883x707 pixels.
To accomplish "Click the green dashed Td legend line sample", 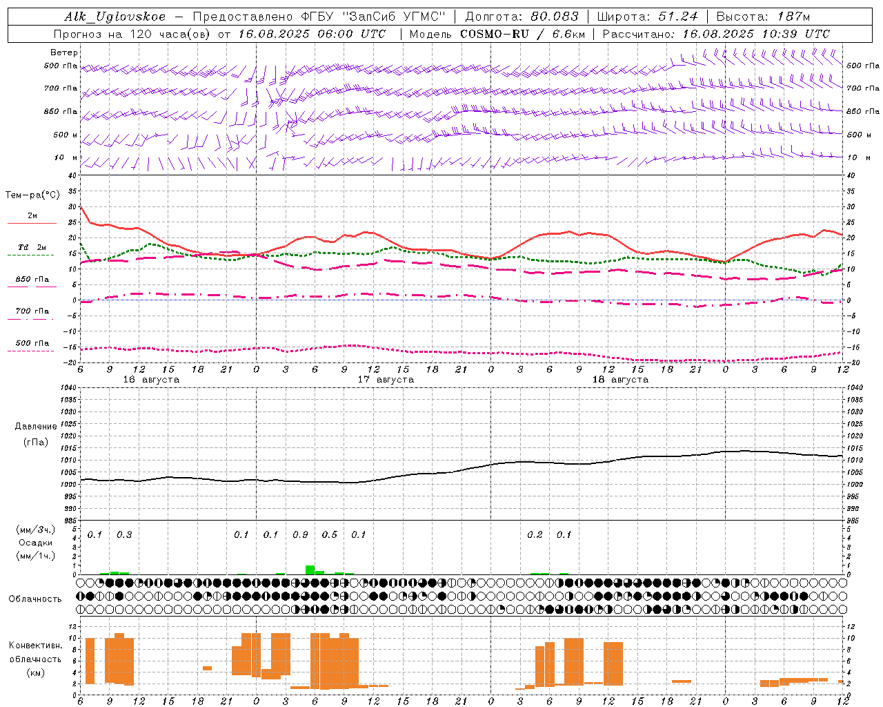I will pos(31,255).
